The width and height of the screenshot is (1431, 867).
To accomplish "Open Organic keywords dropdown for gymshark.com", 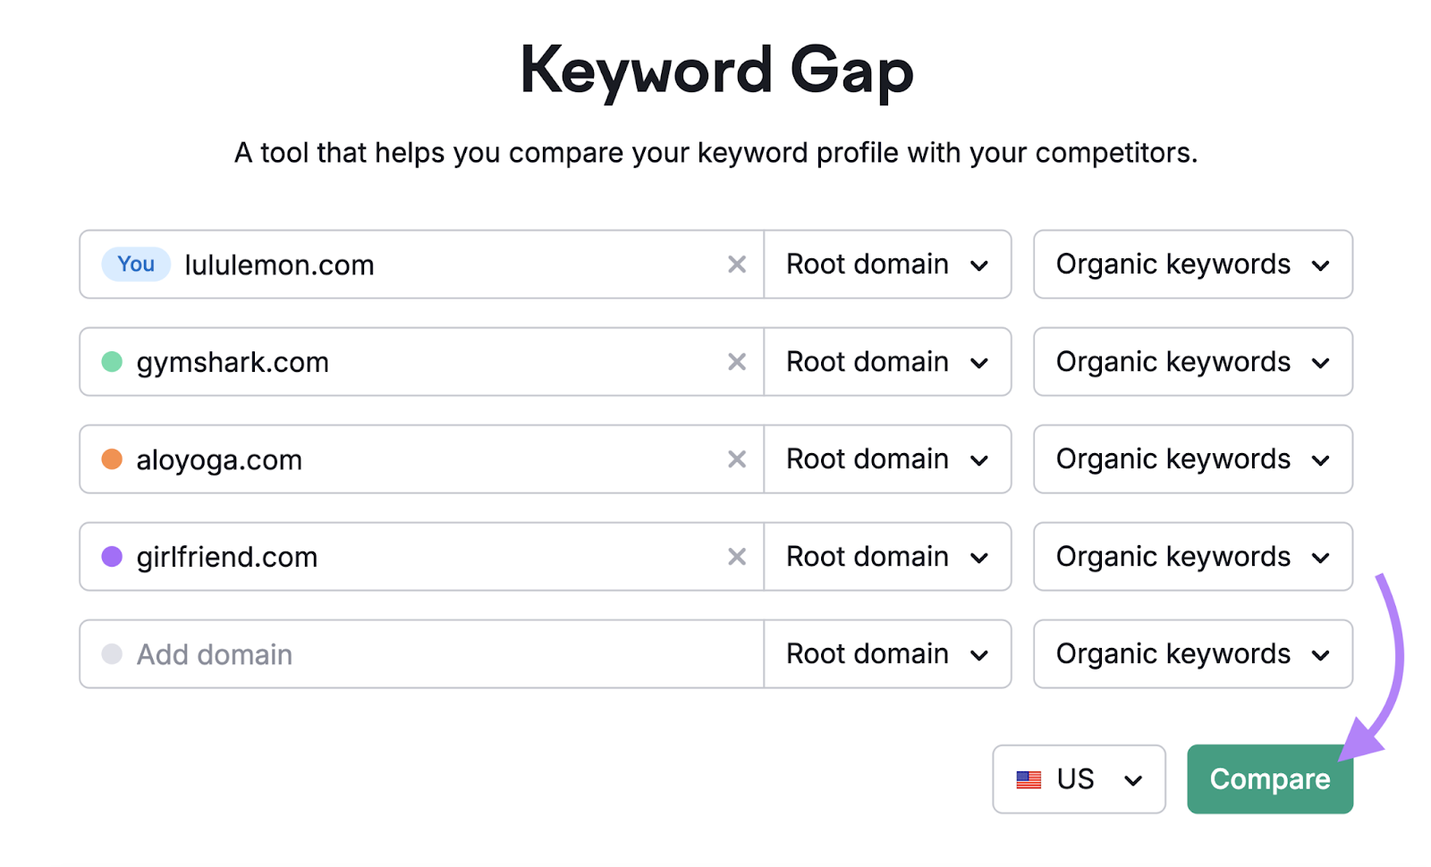I will click(x=1192, y=362).
